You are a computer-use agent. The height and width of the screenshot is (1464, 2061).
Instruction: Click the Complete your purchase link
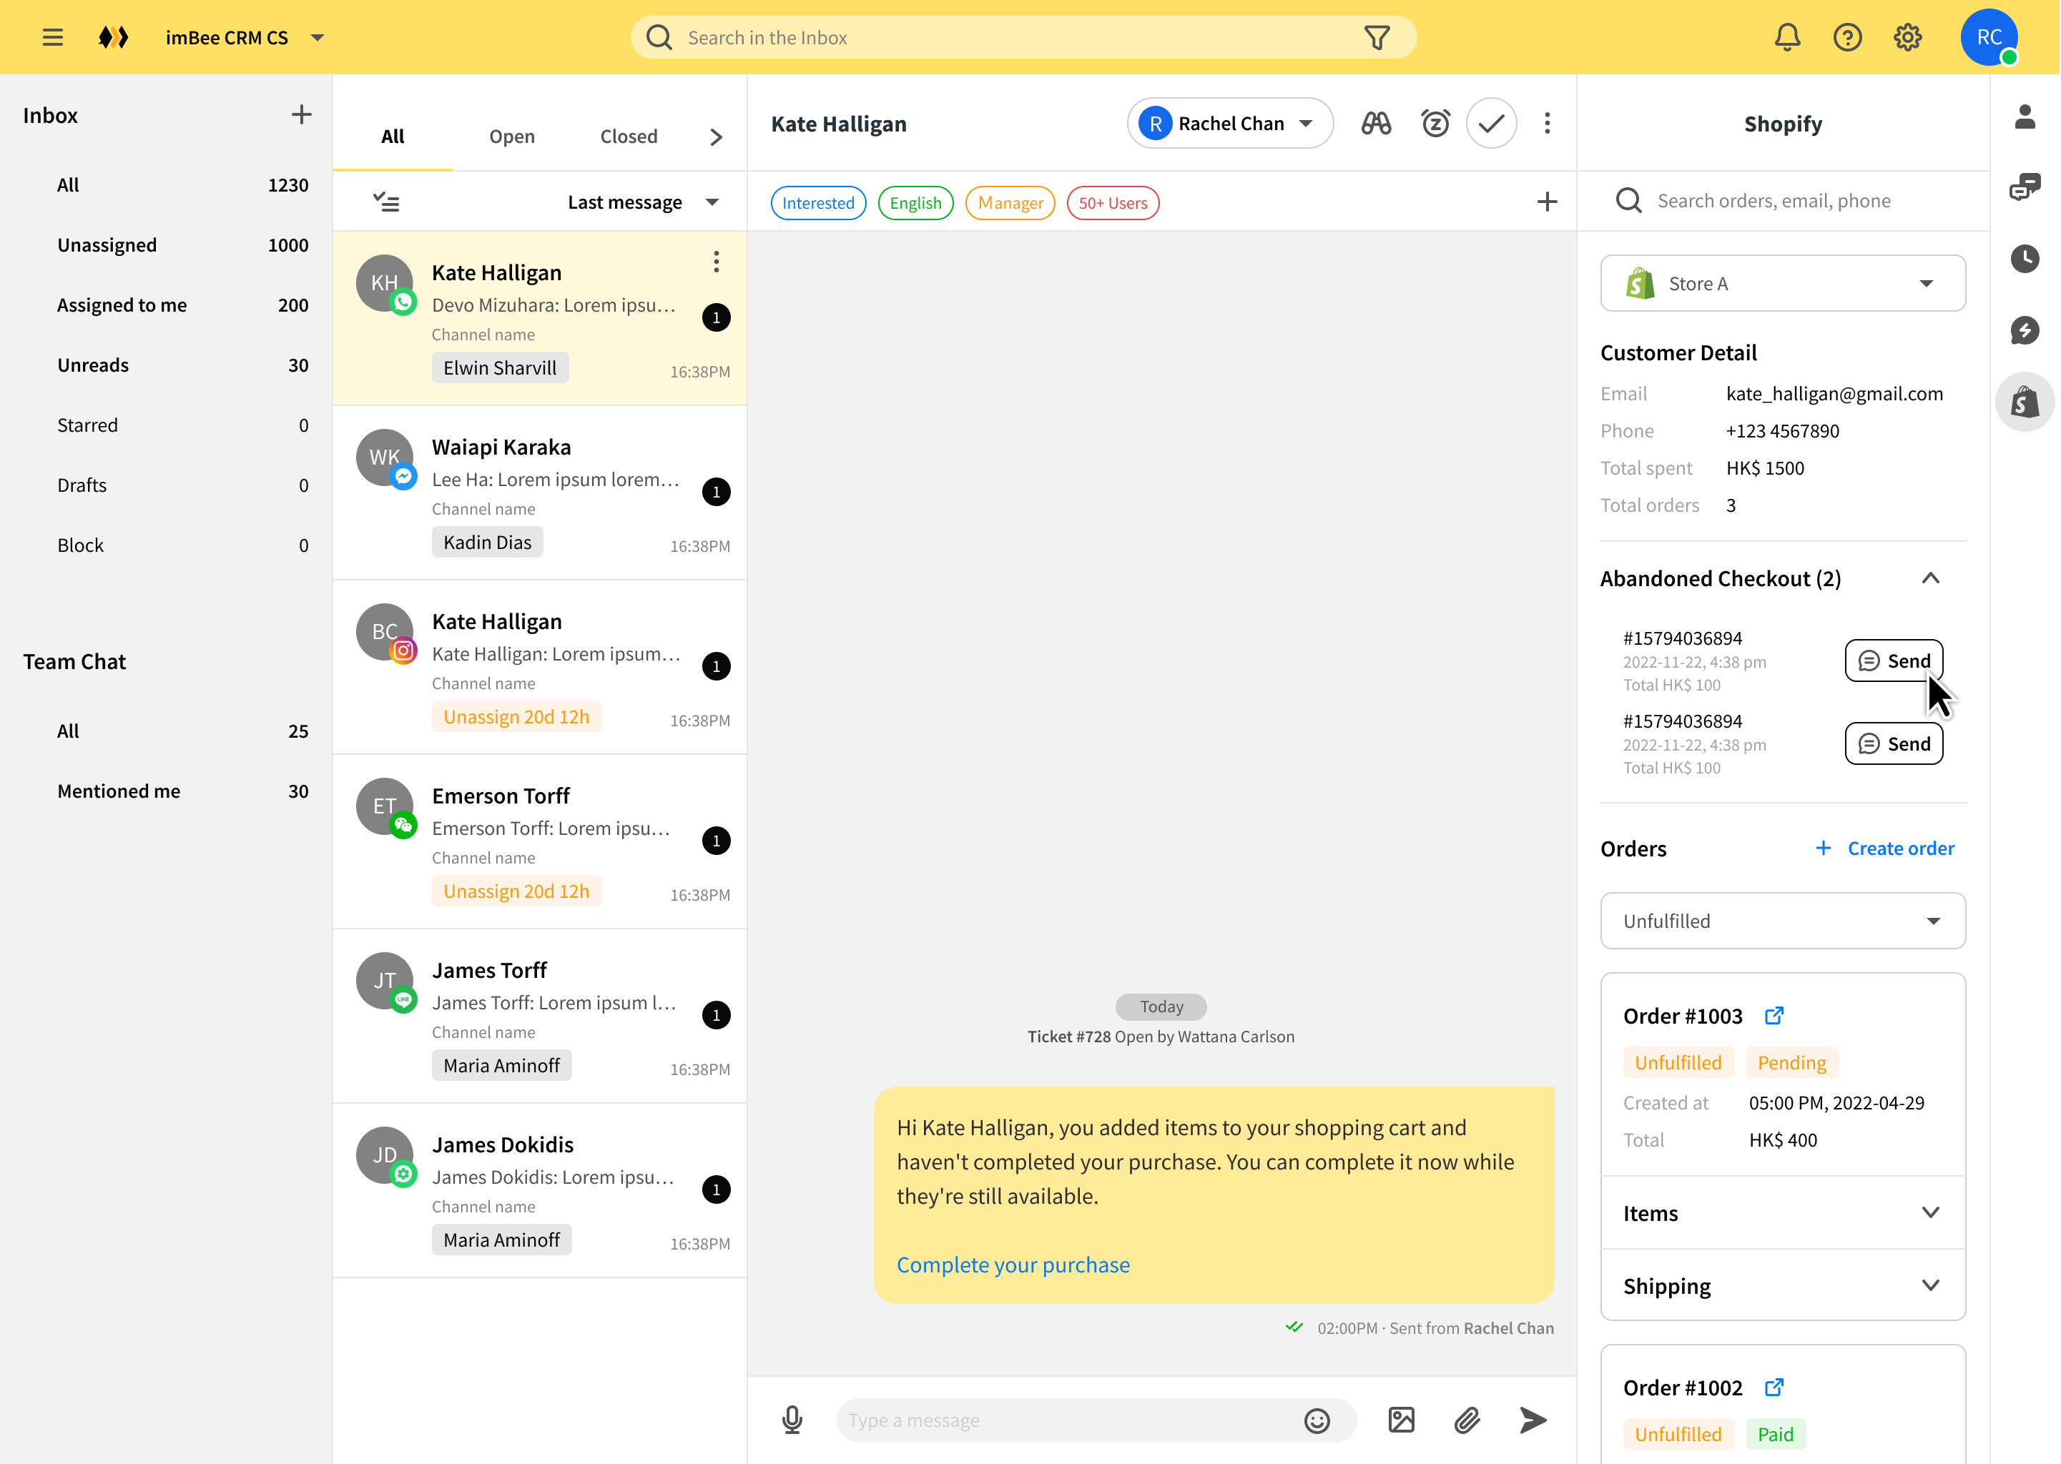pyautogui.click(x=1013, y=1265)
